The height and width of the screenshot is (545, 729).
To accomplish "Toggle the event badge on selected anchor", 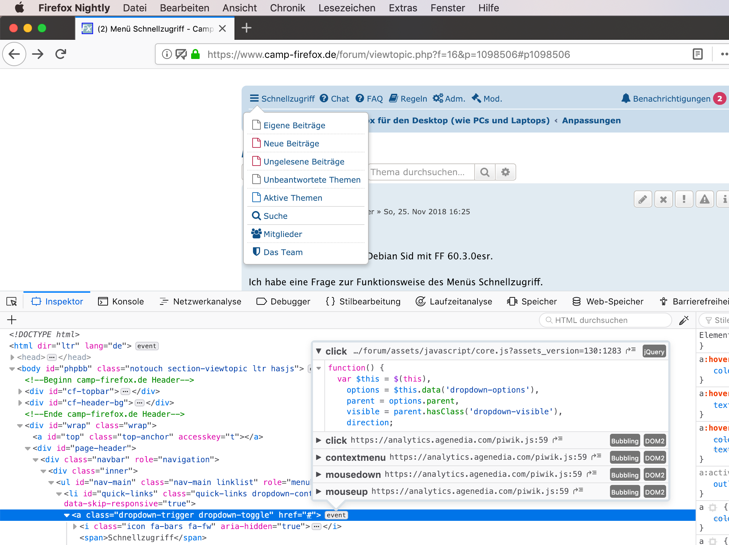I will pyautogui.click(x=336, y=515).
